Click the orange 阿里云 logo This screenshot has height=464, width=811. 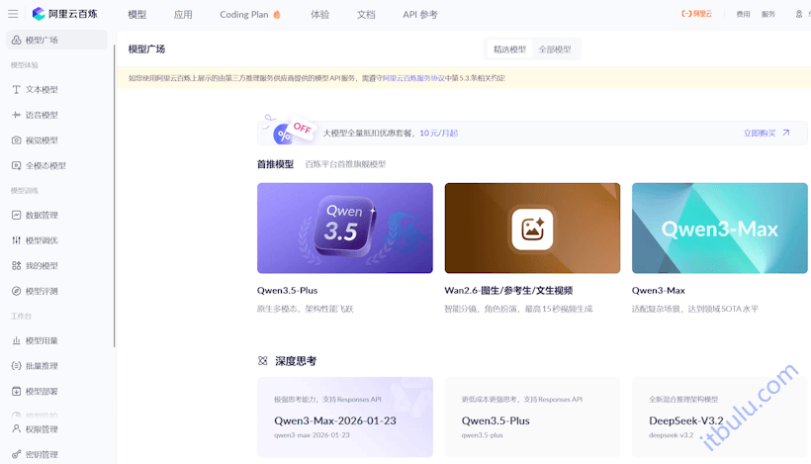696,14
